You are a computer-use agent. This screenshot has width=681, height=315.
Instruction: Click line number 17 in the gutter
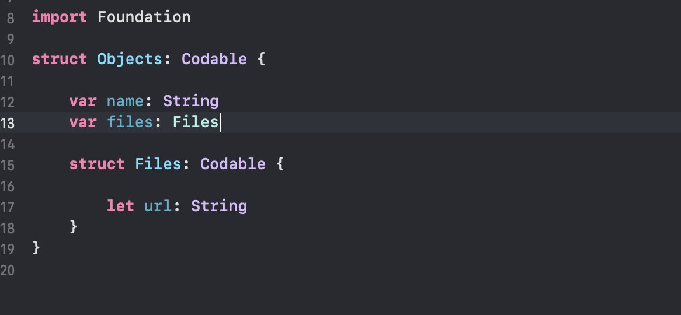[x=8, y=206]
